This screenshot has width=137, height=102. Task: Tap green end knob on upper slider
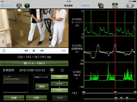(135, 93)
